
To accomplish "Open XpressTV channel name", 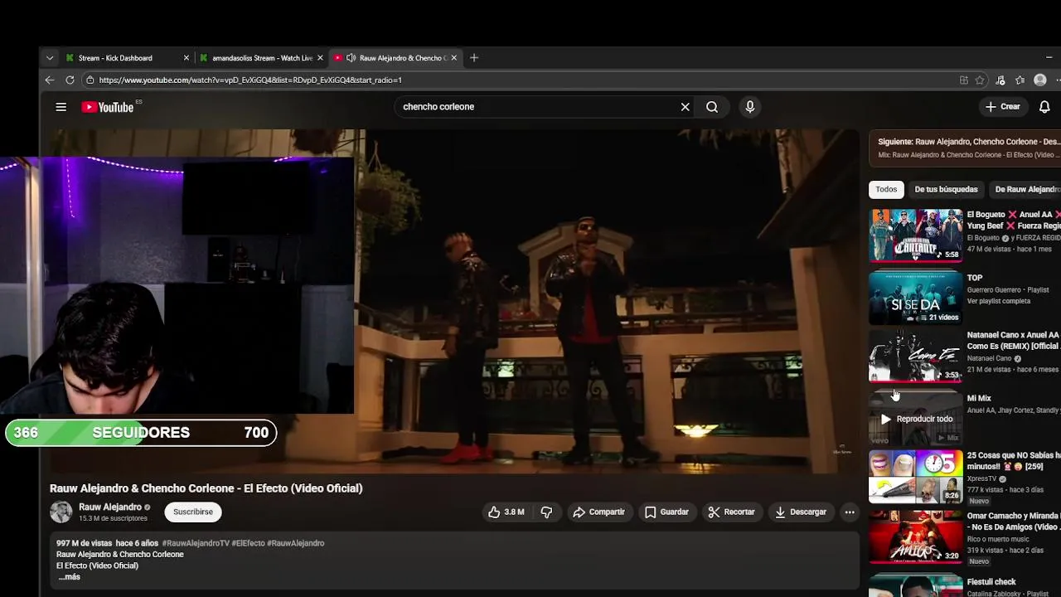I will 982,479.
